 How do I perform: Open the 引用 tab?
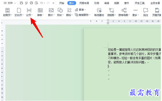click(x=97, y=3)
